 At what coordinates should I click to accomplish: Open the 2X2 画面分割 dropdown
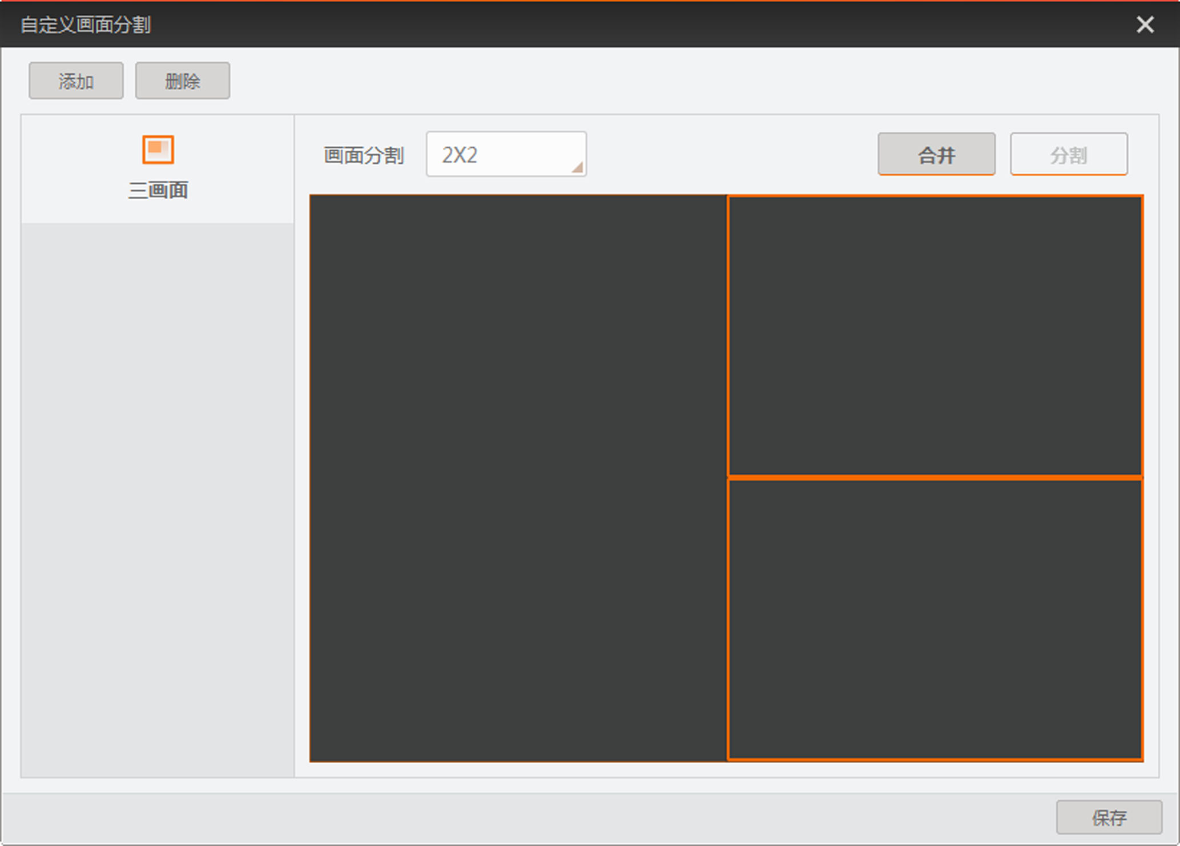coord(505,155)
